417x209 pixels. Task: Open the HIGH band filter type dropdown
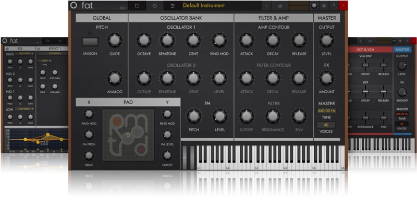pyautogui.click(x=23, y=54)
